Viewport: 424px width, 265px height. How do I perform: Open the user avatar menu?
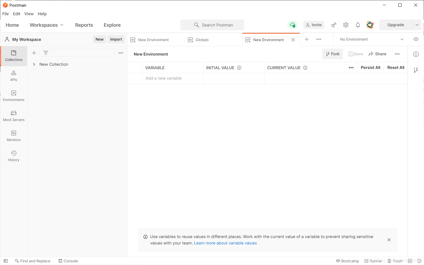click(370, 25)
